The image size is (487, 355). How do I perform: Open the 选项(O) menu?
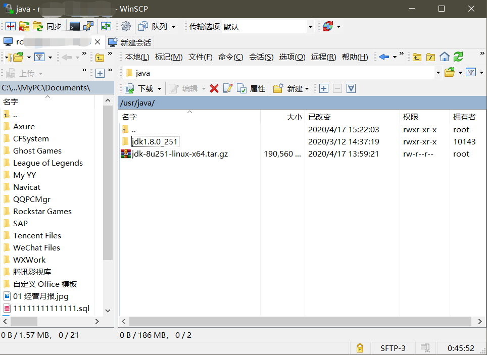[x=292, y=57]
